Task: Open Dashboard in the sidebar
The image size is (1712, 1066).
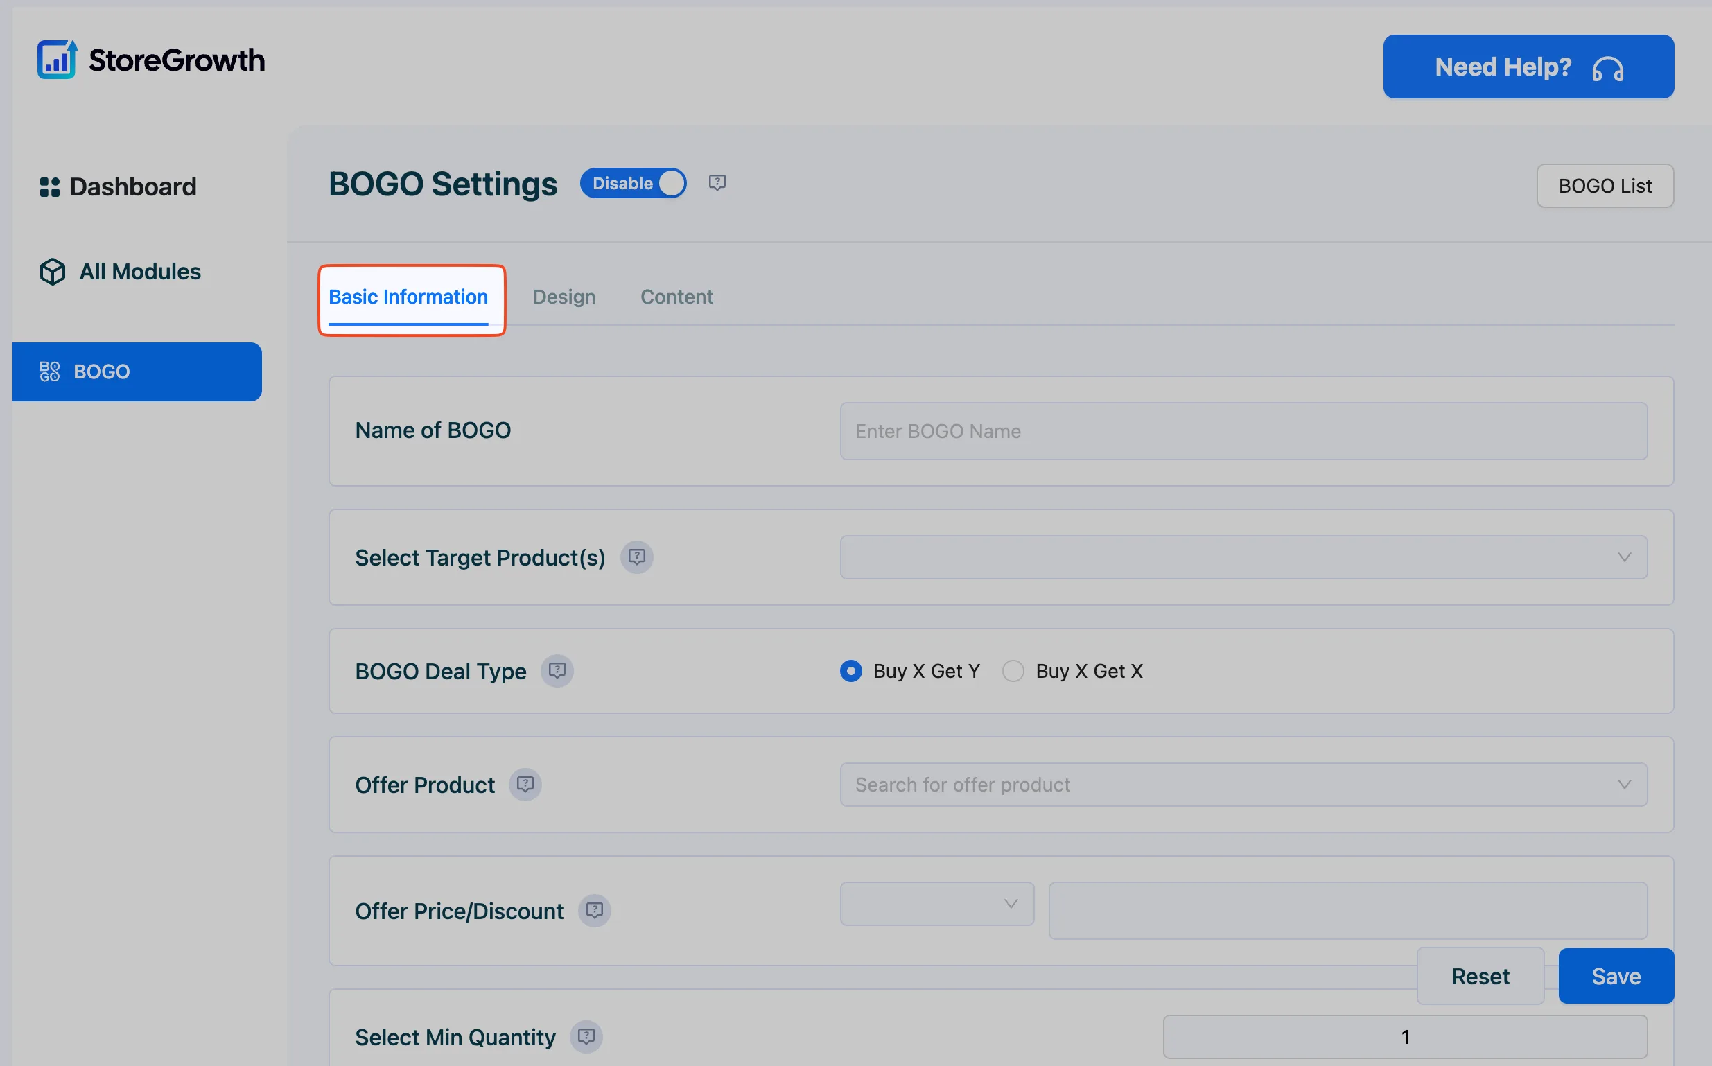Action: 119,187
